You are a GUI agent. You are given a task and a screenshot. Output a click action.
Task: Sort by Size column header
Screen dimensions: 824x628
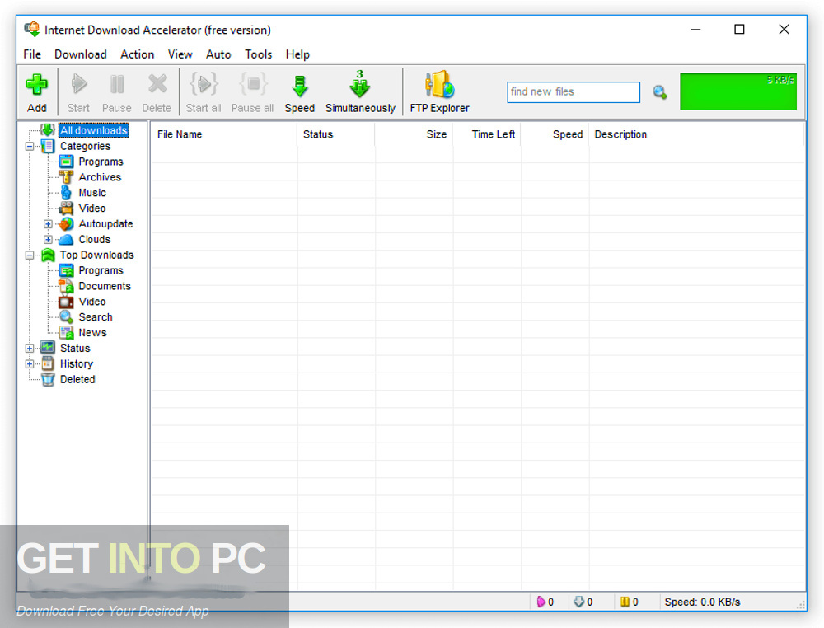pos(414,134)
